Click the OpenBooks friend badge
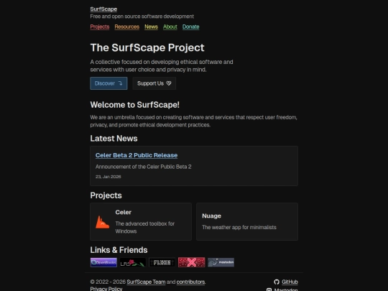The width and height of the screenshot is (388, 291). 103,262
